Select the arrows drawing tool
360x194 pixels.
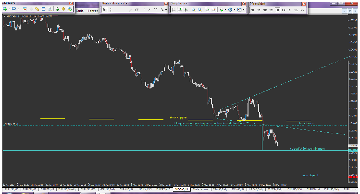pos(162,10)
